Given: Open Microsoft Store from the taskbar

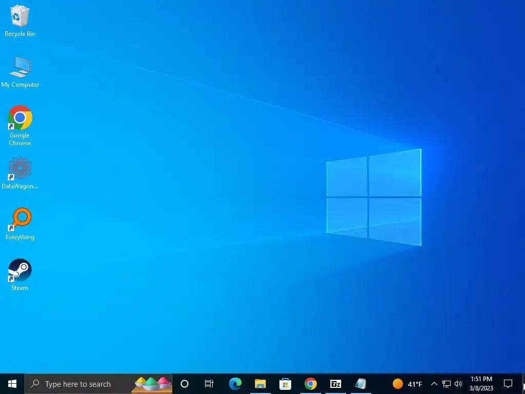Looking at the screenshot, I should tap(285, 384).
